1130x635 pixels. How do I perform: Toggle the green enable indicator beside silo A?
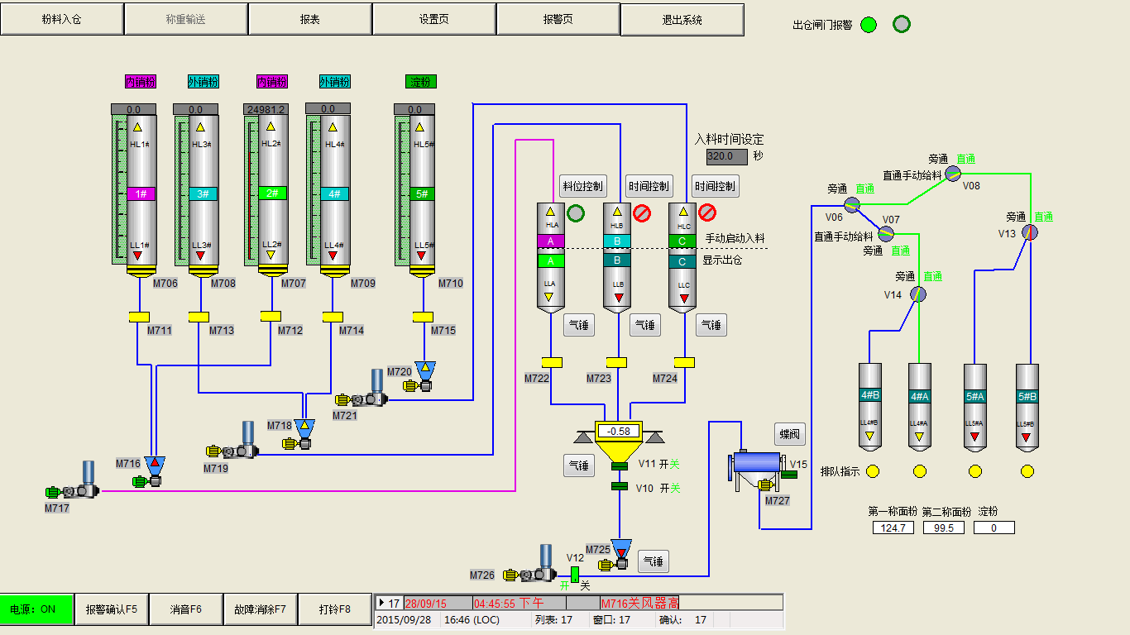pos(576,213)
